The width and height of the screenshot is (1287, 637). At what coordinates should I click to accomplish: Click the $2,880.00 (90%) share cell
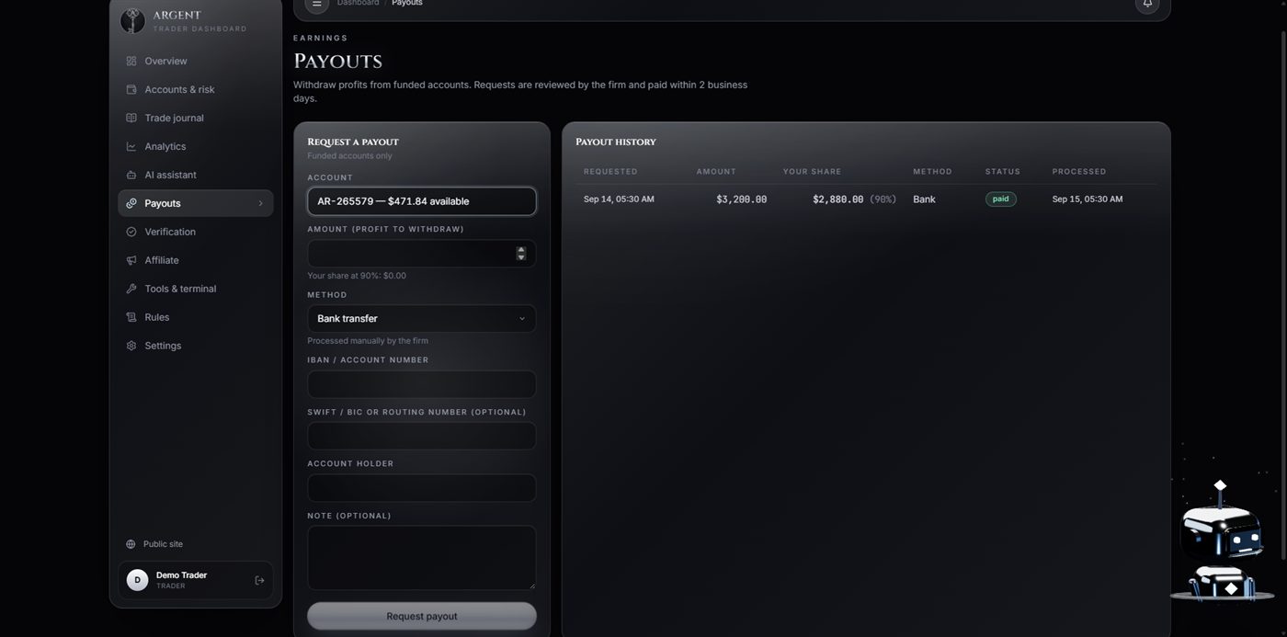point(854,199)
